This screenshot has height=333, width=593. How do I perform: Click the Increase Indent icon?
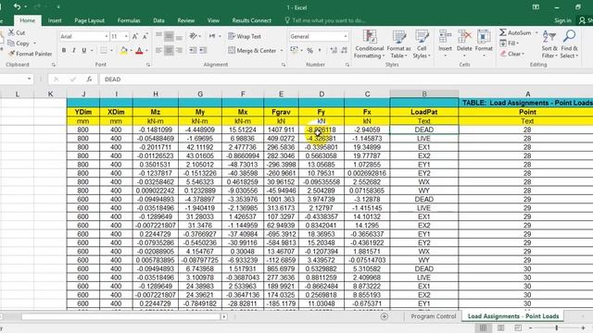click(x=203, y=50)
